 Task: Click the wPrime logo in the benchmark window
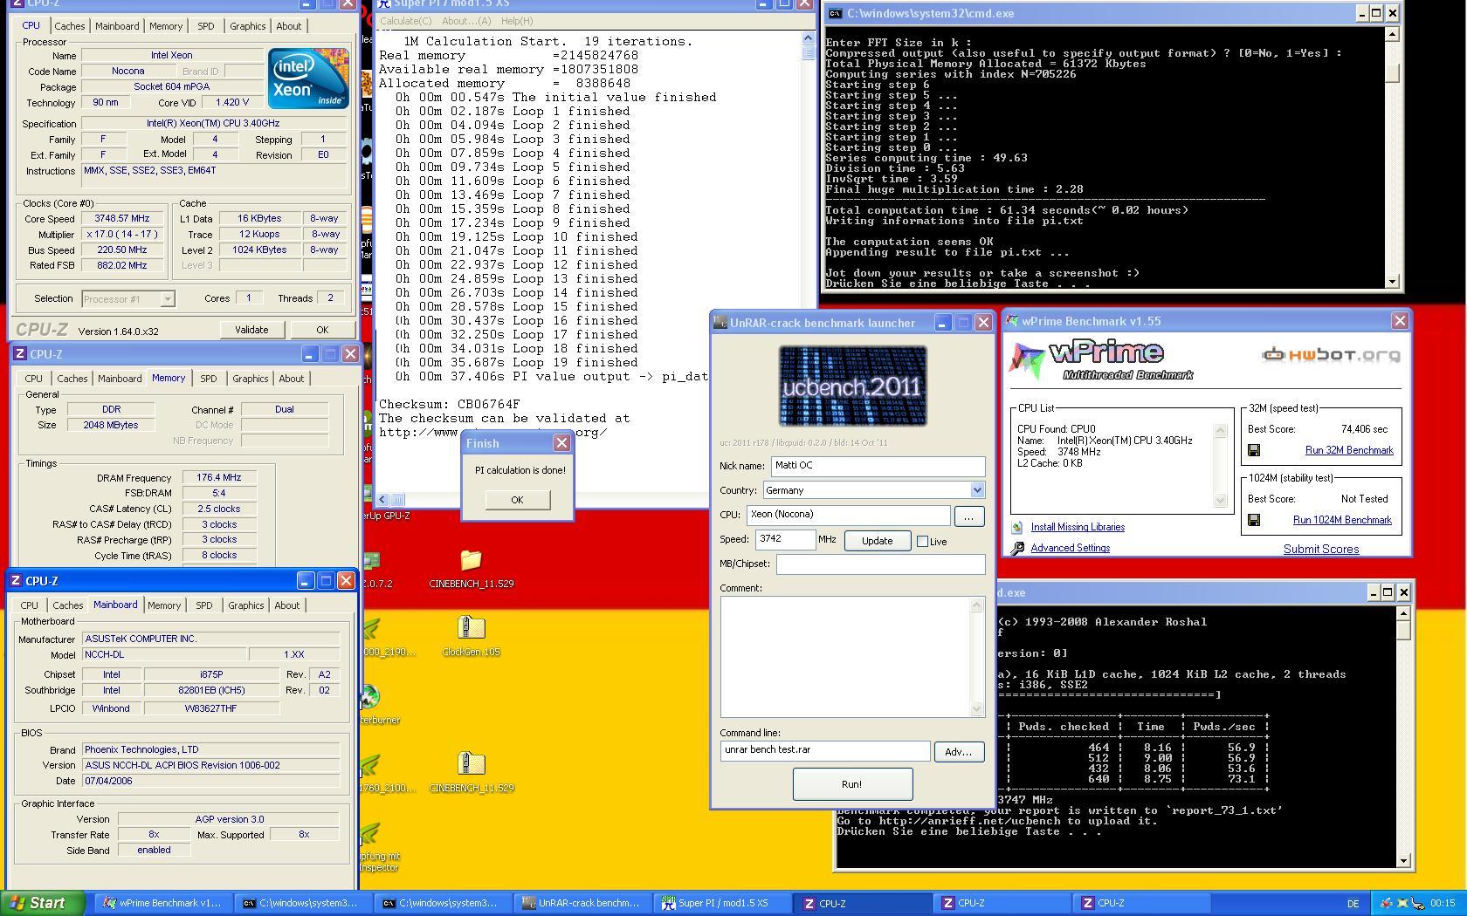tap(1100, 359)
